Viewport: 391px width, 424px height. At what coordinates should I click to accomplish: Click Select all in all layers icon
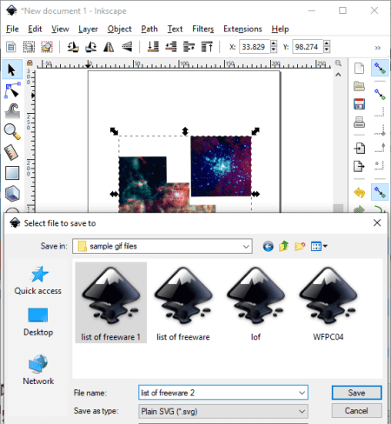(x=29, y=47)
